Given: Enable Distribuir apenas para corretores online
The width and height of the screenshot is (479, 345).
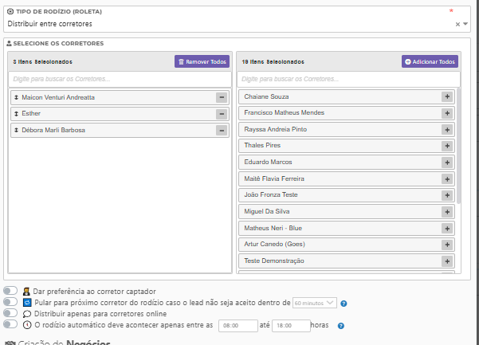Looking at the screenshot, I should coord(10,313).
